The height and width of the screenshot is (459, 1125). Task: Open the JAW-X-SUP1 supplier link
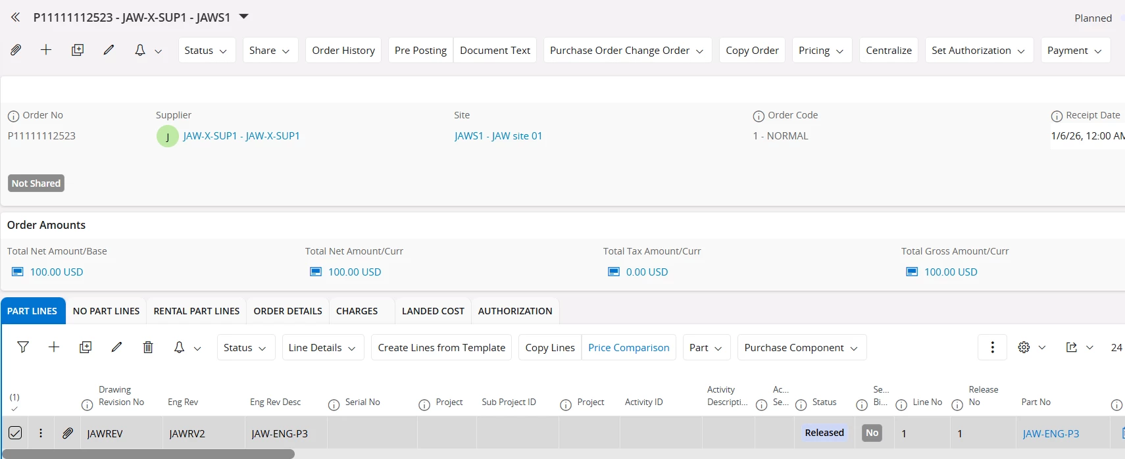(241, 136)
